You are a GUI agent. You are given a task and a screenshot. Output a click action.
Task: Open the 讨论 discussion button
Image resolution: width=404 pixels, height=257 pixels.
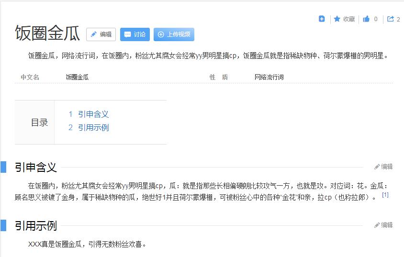pos(135,34)
